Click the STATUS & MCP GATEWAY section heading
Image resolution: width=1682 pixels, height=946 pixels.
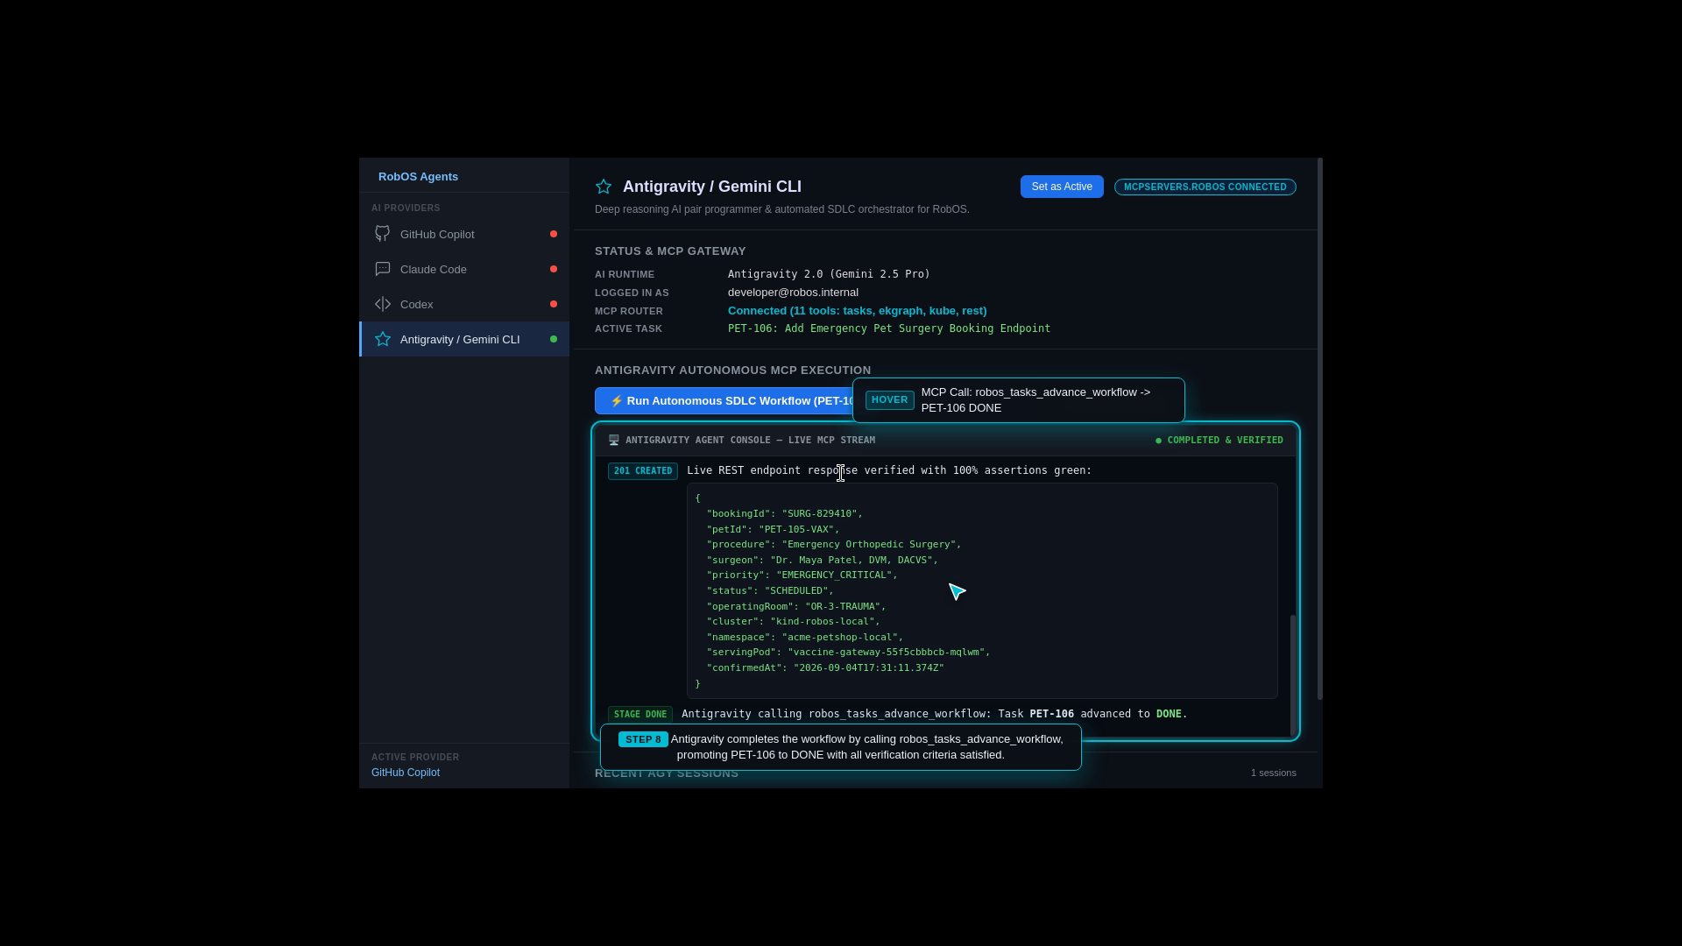(670, 251)
